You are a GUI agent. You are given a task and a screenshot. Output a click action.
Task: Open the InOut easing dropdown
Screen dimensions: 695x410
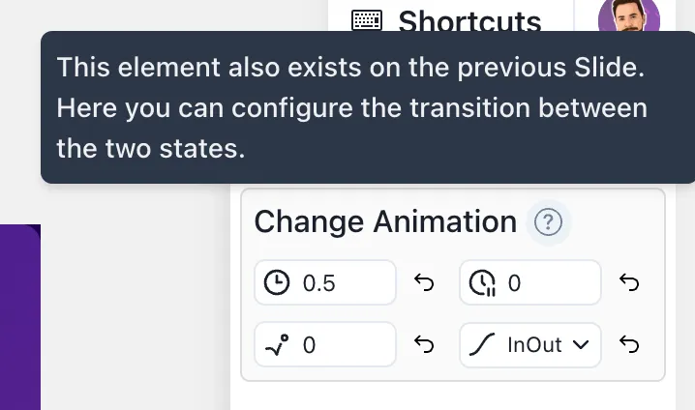[x=530, y=345]
